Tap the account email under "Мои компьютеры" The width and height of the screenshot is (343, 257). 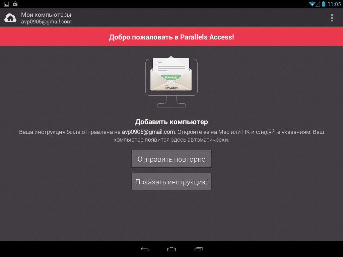[46, 22]
